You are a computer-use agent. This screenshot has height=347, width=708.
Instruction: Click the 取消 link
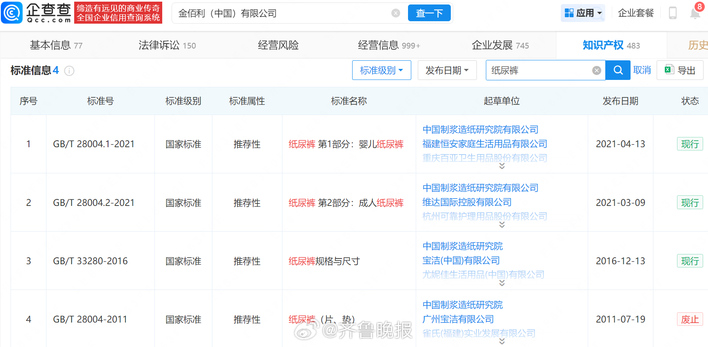(642, 70)
